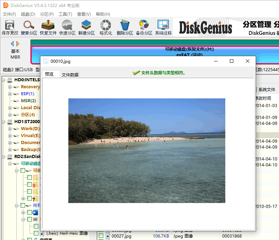
Task: Collapse the HD1:ST2000 disk node
Action: click(3, 121)
